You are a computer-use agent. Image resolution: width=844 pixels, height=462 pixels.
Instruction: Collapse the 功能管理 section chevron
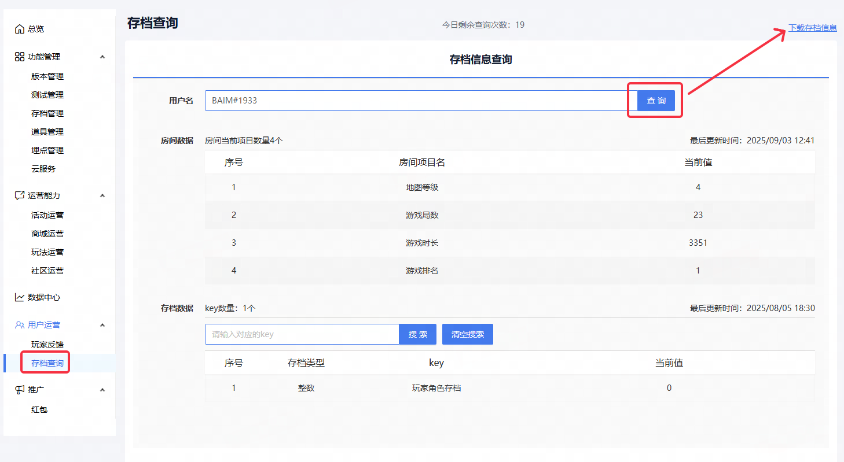click(x=102, y=57)
